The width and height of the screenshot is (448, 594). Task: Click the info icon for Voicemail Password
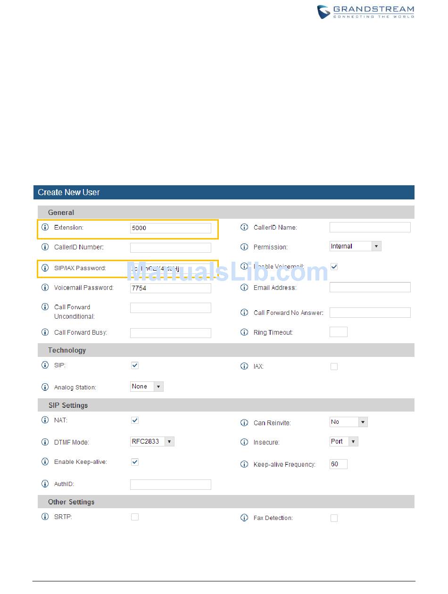[x=45, y=287]
